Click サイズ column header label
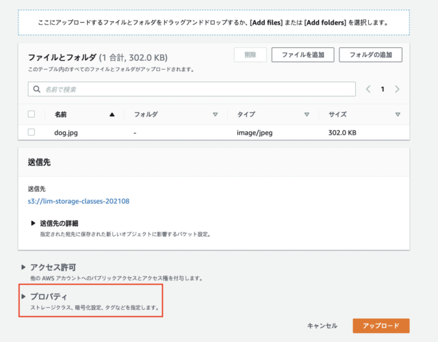Screen dimensions: 438x342 point(337,114)
